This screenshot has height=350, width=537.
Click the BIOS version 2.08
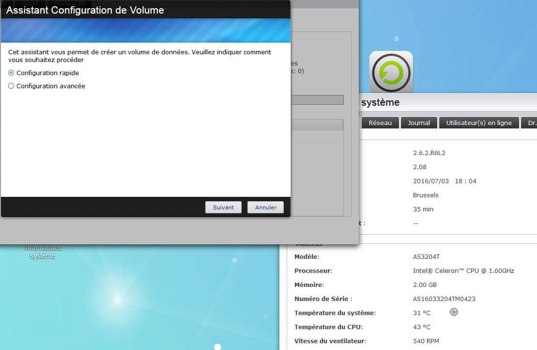419,167
